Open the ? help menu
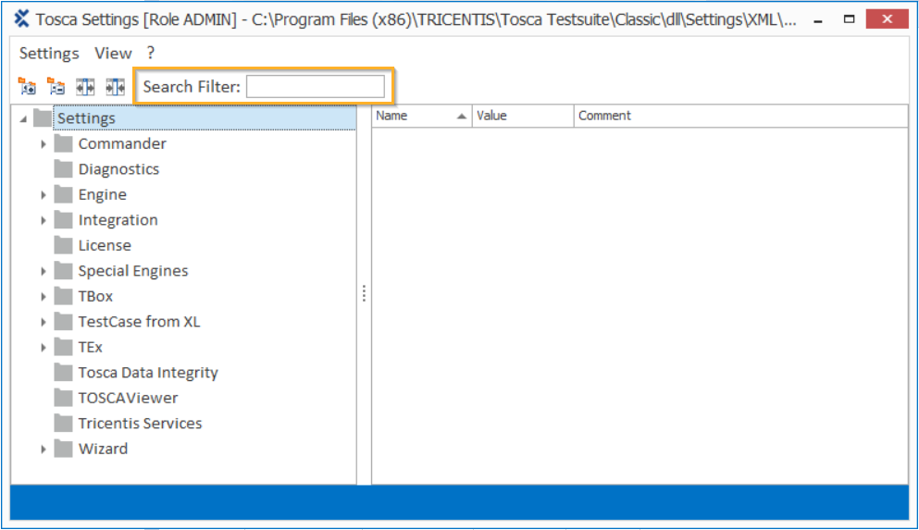 click(151, 53)
